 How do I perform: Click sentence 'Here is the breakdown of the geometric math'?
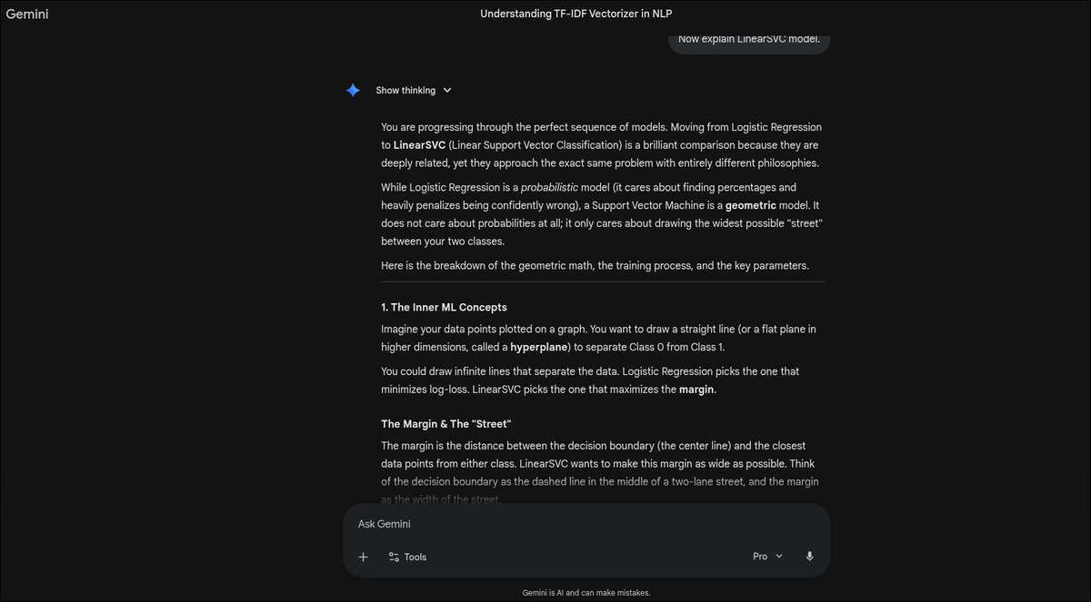[595, 266]
